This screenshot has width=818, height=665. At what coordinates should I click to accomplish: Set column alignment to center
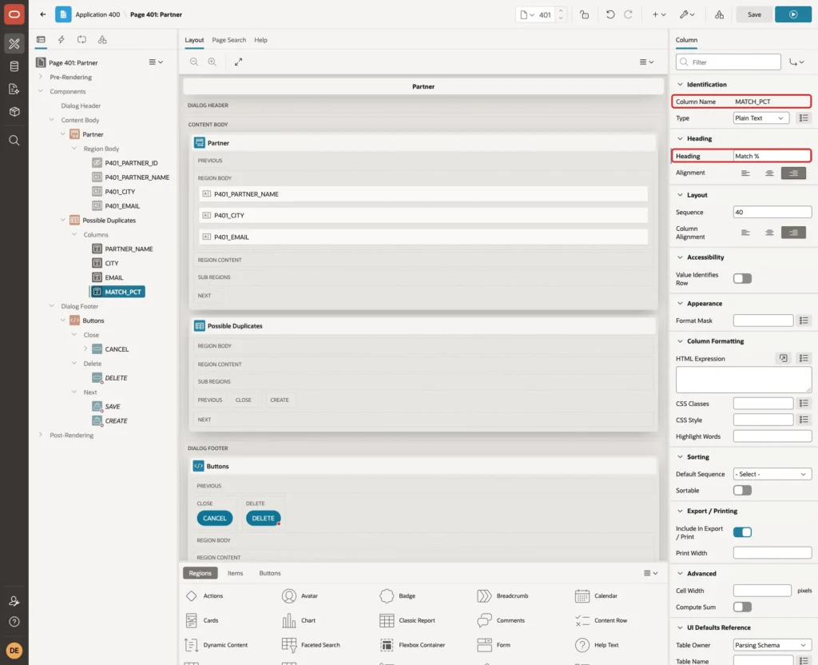tap(769, 233)
